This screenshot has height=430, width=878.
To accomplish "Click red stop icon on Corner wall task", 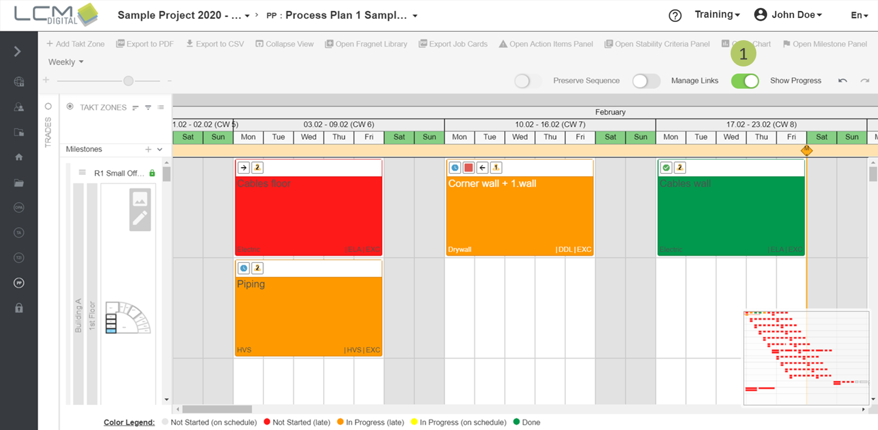I will pos(468,168).
